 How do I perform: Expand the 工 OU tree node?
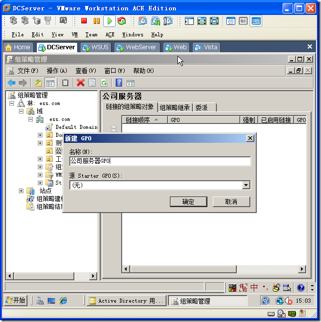click(40, 159)
